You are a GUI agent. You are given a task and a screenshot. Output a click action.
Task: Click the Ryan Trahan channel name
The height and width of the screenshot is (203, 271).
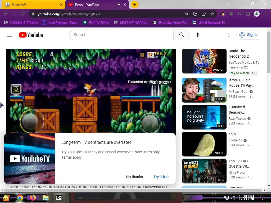click(x=237, y=119)
